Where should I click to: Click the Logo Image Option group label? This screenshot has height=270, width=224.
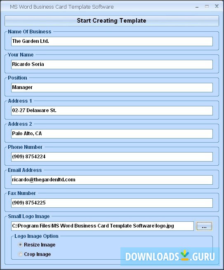click(36, 236)
